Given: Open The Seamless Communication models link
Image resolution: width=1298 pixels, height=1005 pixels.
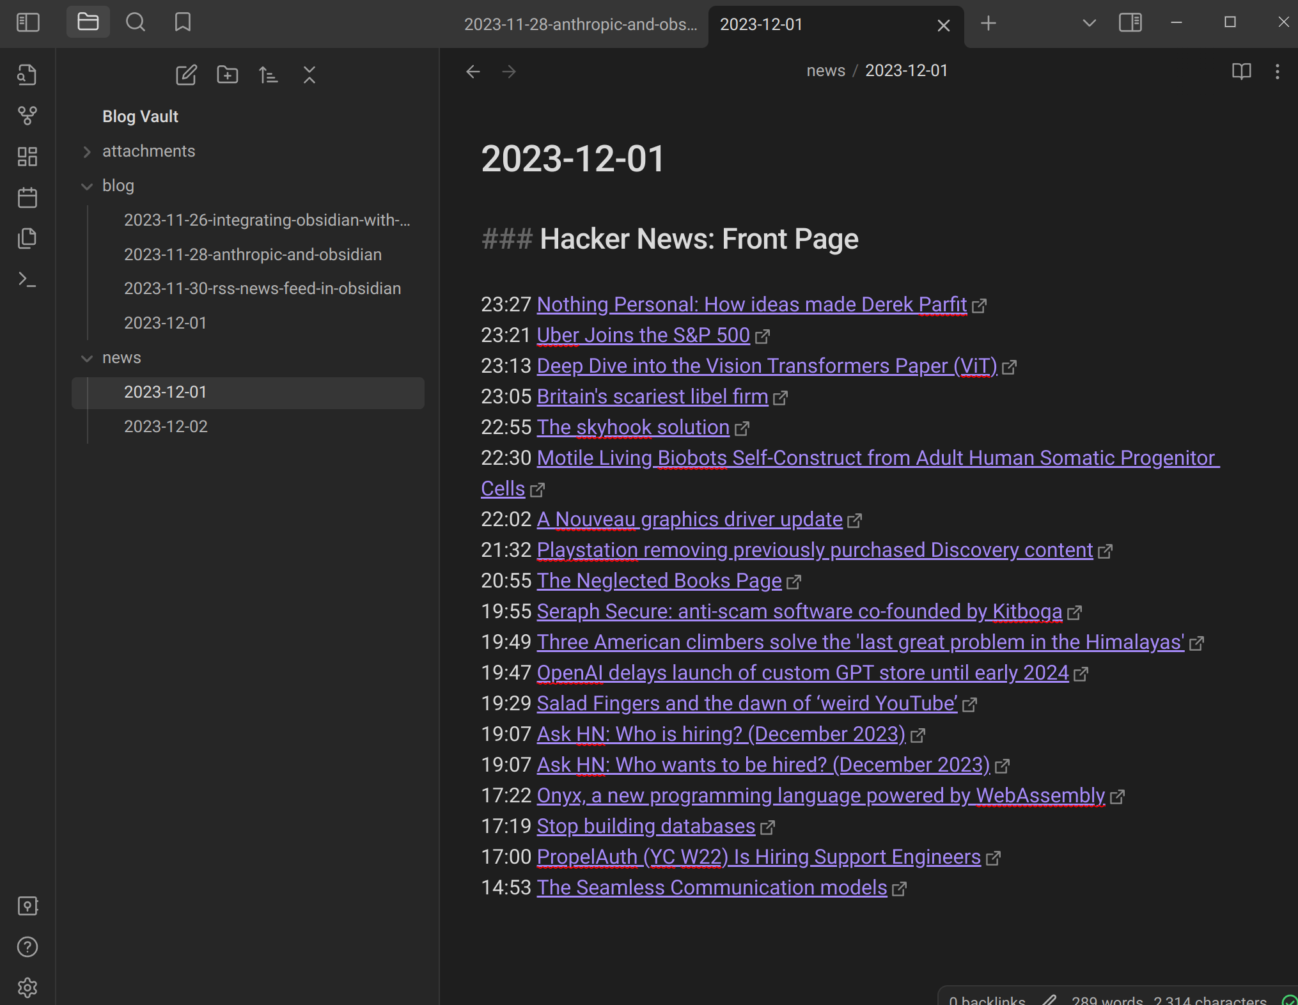Looking at the screenshot, I should (x=712, y=887).
